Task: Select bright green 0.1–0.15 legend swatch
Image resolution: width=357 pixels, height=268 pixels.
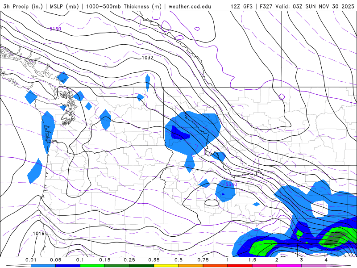Action: 92,266
